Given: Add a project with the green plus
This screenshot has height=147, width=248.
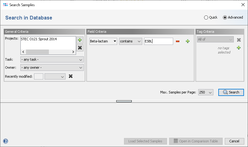Looking at the screenshot, I should [x=80, y=40].
